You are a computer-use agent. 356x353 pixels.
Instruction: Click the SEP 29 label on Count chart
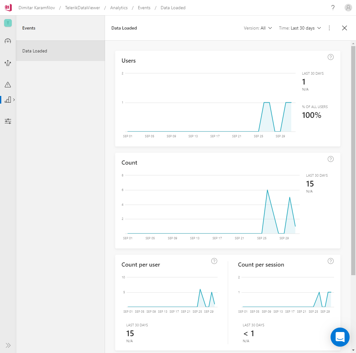284,238
